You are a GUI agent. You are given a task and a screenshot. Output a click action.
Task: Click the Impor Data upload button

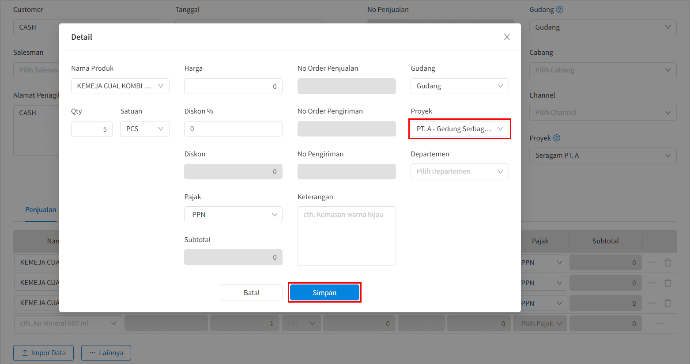[44, 353]
